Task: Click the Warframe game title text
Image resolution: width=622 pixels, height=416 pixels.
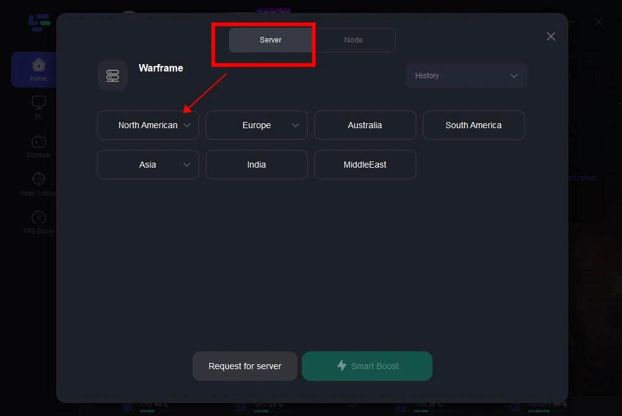Action: [x=160, y=68]
